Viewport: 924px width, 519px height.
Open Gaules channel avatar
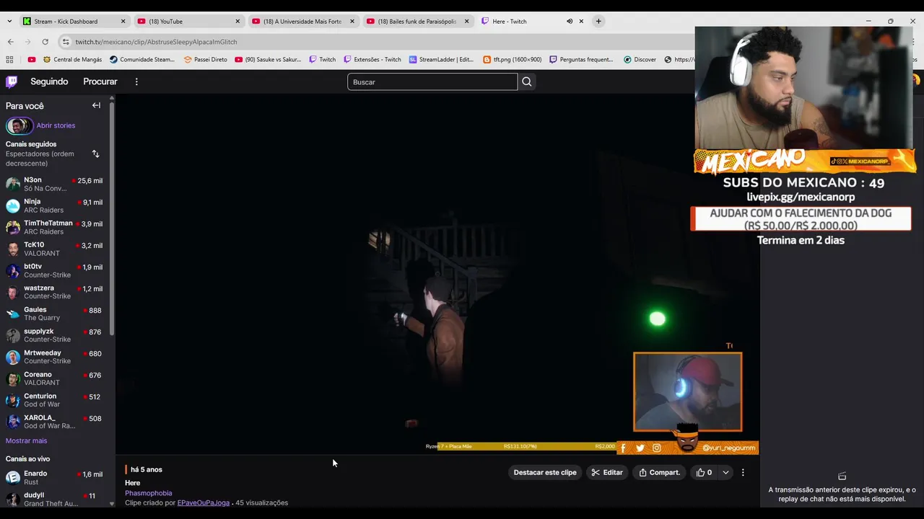12,314
